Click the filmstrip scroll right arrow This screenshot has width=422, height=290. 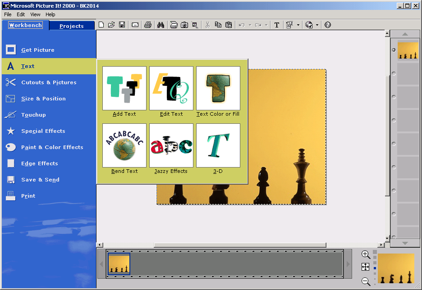pyautogui.click(x=348, y=264)
